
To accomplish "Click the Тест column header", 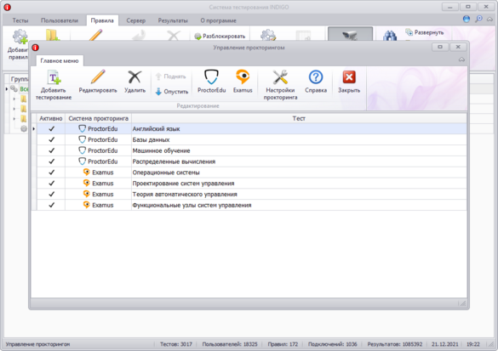I will tap(299, 118).
